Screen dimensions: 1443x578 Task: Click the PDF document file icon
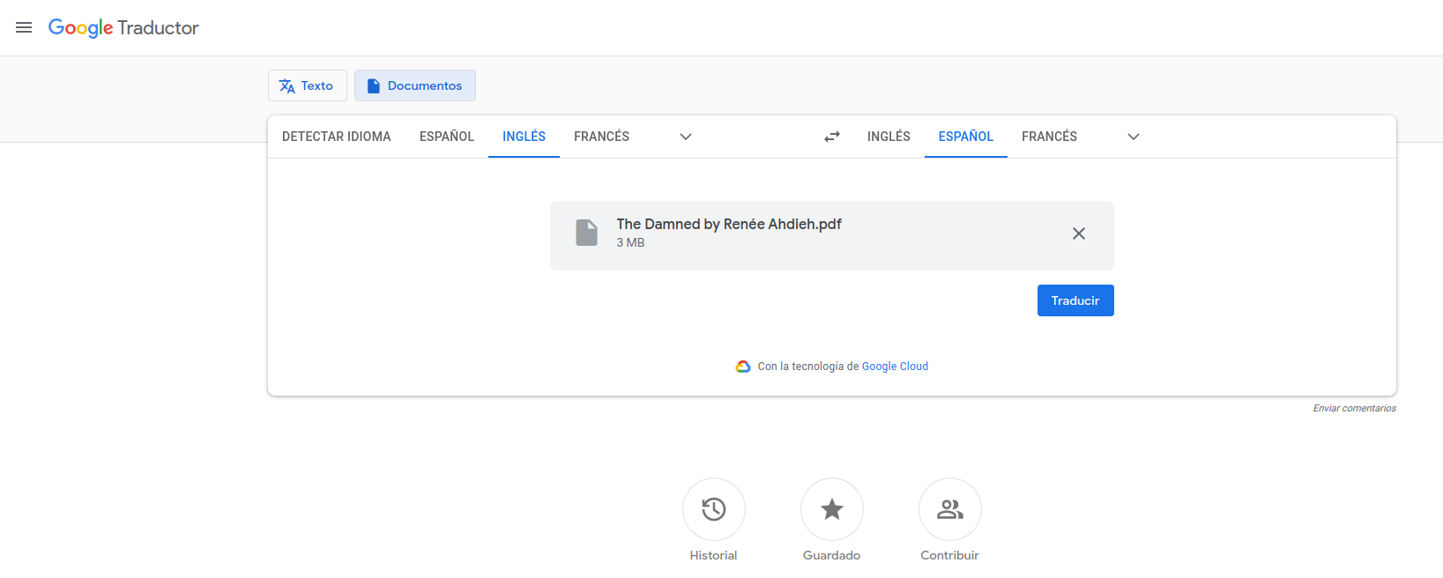click(x=586, y=233)
